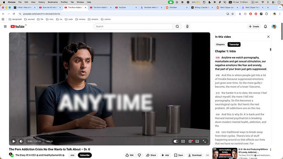This screenshot has height=159, width=283.
Task: Reload the page
Action: tap(14, 14)
